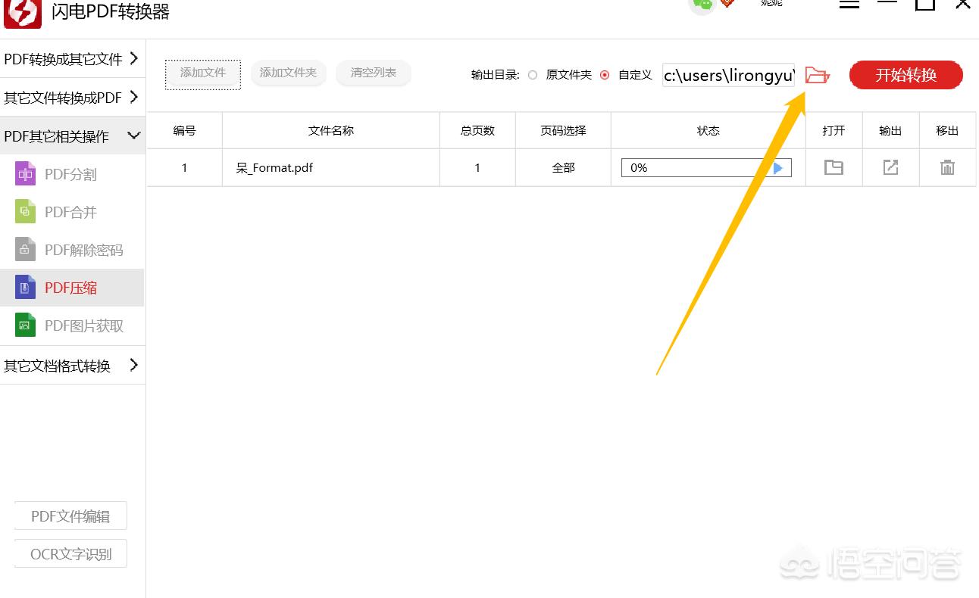Open the hamburger menu at top right
This screenshot has width=979, height=598.
pos(849,5)
